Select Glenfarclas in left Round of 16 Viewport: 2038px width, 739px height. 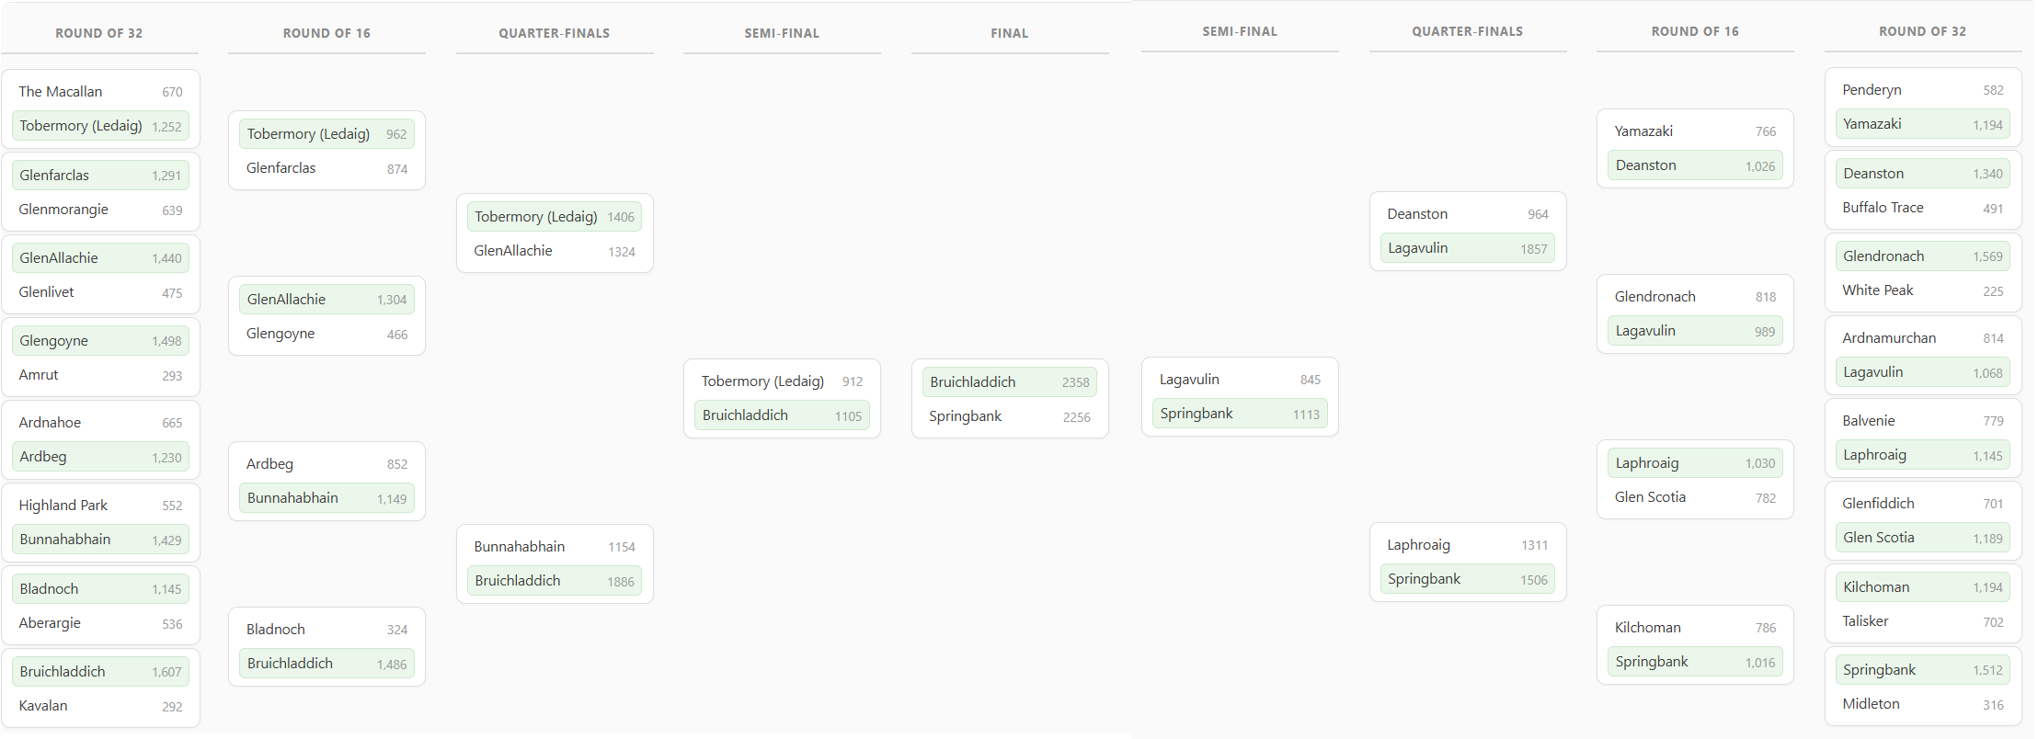(326, 168)
